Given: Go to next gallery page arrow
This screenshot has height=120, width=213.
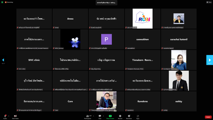Looking at the screenshot, I should (210, 60).
